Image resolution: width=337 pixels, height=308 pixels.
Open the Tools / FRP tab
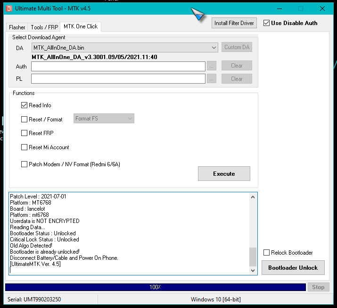click(x=44, y=27)
